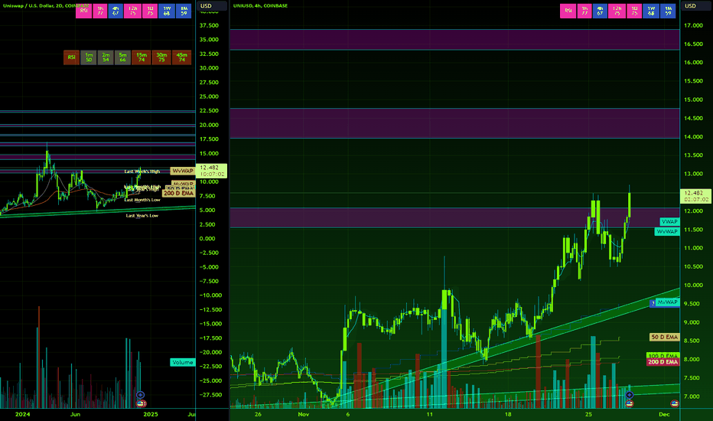Viewport: 713px width, 421px height.
Task: Click the 4h RSI 67 cell on the 2D chart
Action: point(116,11)
